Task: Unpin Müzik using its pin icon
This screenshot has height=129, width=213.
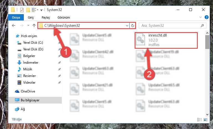Action: 59,69
